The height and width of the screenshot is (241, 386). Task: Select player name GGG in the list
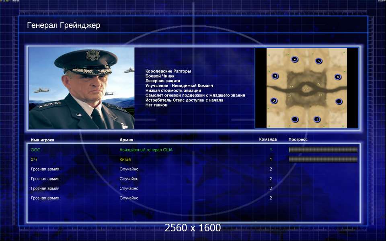coord(35,150)
